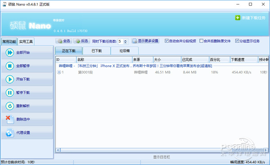The height and width of the screenshot is (165, 270).
Task: Open 显示更多设置
Action: coord(145,41)
